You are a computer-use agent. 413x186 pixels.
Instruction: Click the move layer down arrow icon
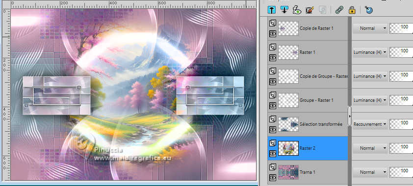click(284, 10)
